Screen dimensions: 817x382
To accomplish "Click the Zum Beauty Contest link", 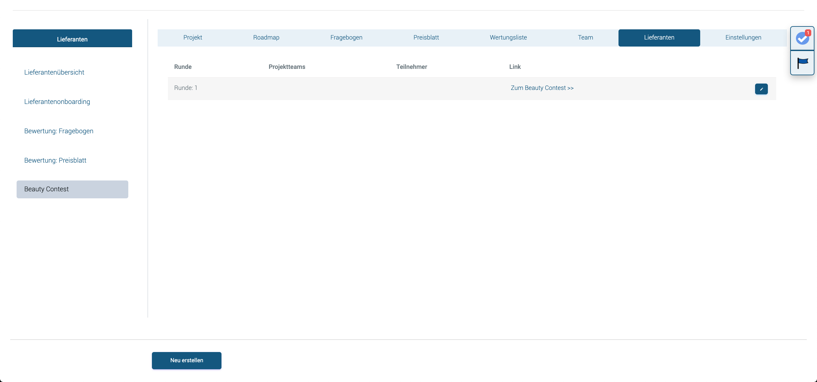I will point(542,88).
